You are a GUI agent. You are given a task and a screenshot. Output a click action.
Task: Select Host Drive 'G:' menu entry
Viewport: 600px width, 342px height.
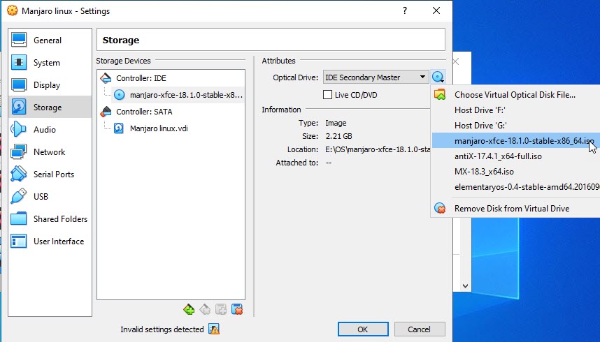coord(515,126)
